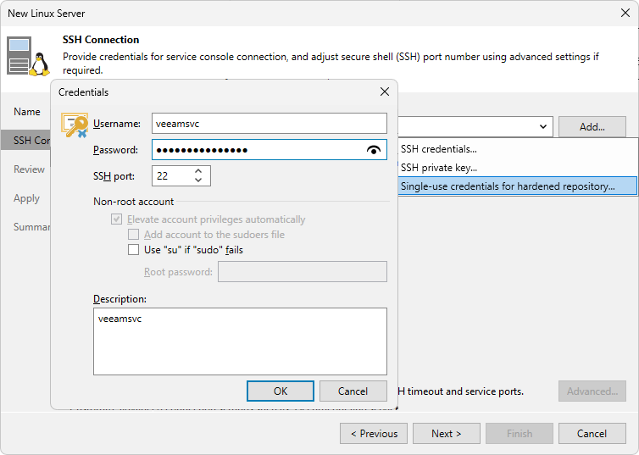Open the Name wizard step
The image size is (639, 455).
[27, 112]
